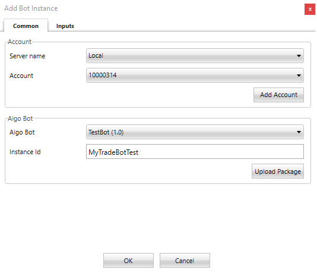The width and height of the screenshot is (317, 275).
Task: Close the Add Bot Instance dialog
Action: click(x=309, y=9)
